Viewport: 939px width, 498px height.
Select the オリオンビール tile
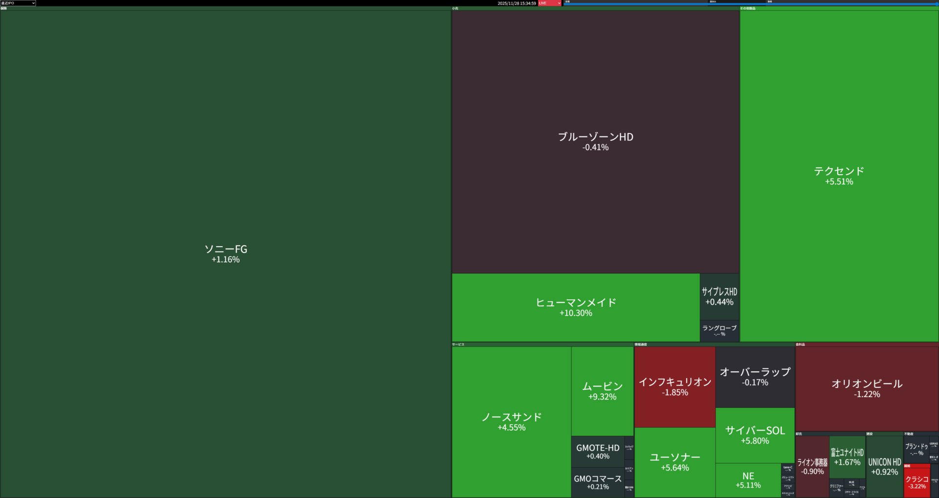coord(867,388)
